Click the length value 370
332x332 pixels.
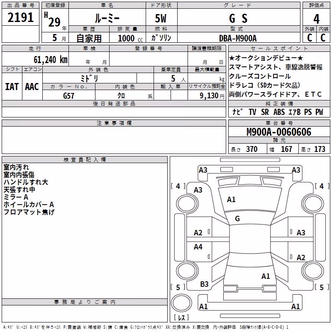[x=252, y=149]
